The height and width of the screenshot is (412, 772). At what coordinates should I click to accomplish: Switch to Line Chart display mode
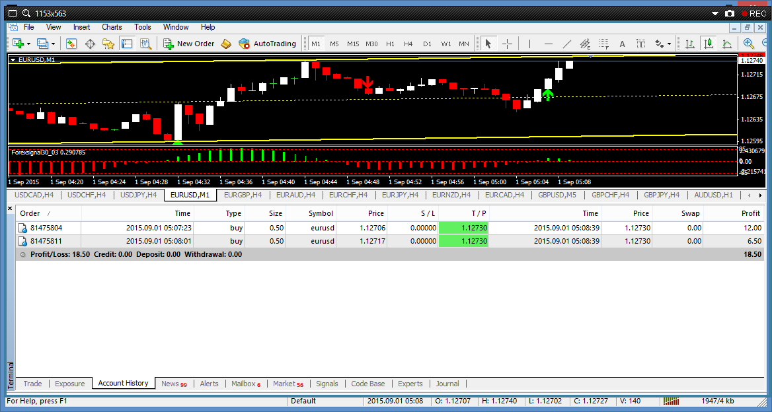tap(726, 44)
